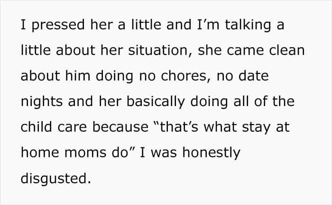The height and width of the screenshot is (205, 332).
Task: Click the word "pressed" in first line
Action: (x=58, y=26)
